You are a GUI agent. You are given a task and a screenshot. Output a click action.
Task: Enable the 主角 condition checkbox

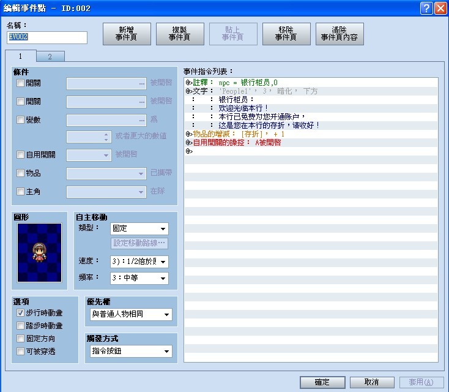20,192
